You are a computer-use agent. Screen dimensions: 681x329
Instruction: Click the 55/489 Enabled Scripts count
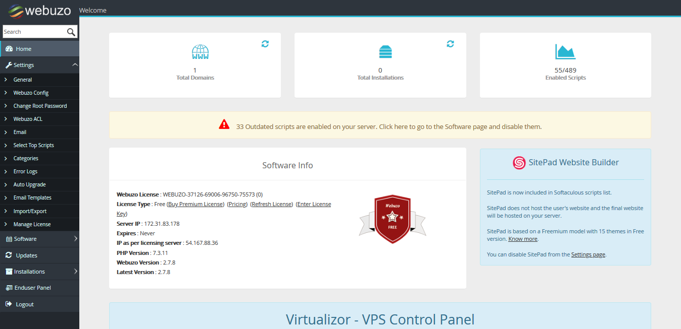click(x=565, y=70)
